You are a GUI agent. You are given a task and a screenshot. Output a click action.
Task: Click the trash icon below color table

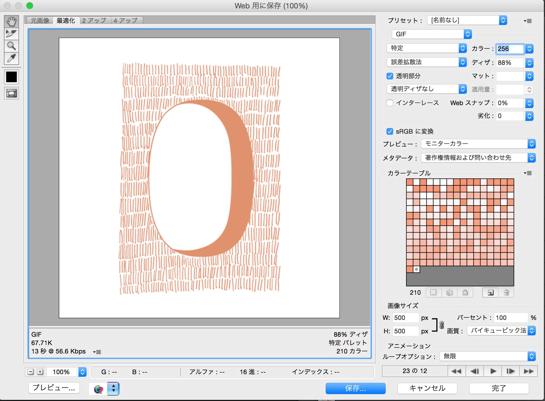[x=506, y=293]
